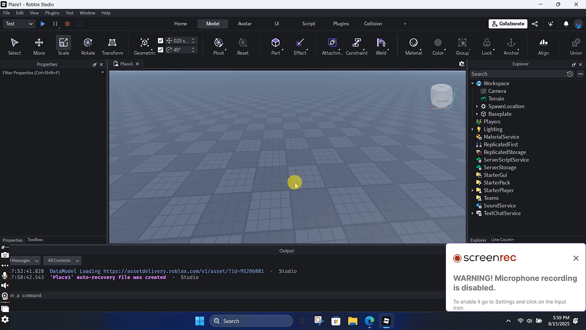Close the Place1 document tab

[137, 64]
